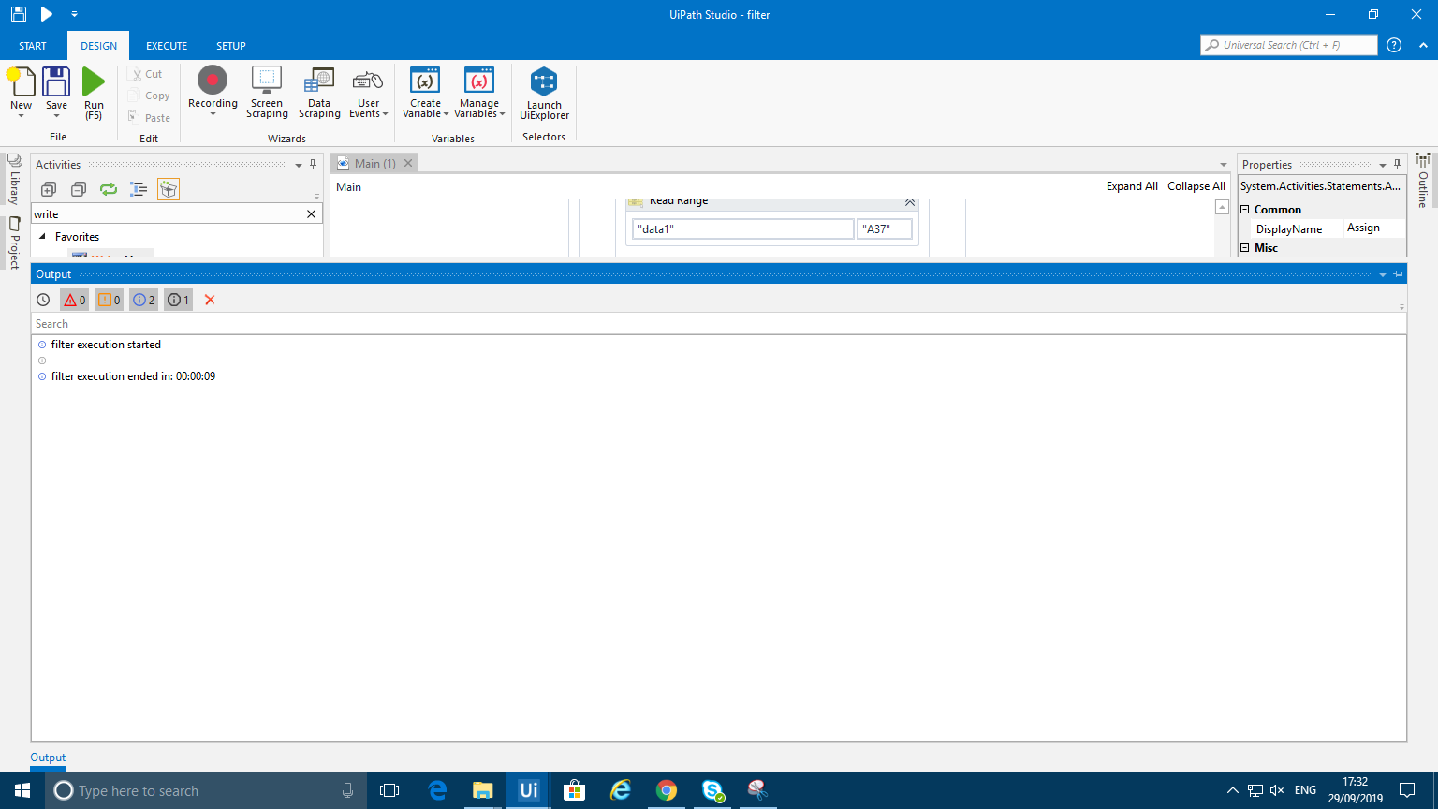Clear all output with the red X
This screenshot has height=809, width=1438.
coord(210,300)
